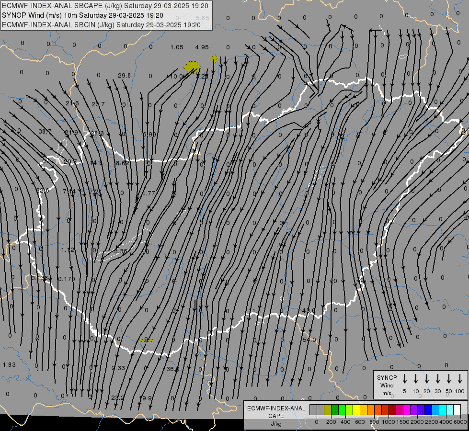Select the pure blue CAPE legend swatch
469x431 pixels.
(428, 410)
